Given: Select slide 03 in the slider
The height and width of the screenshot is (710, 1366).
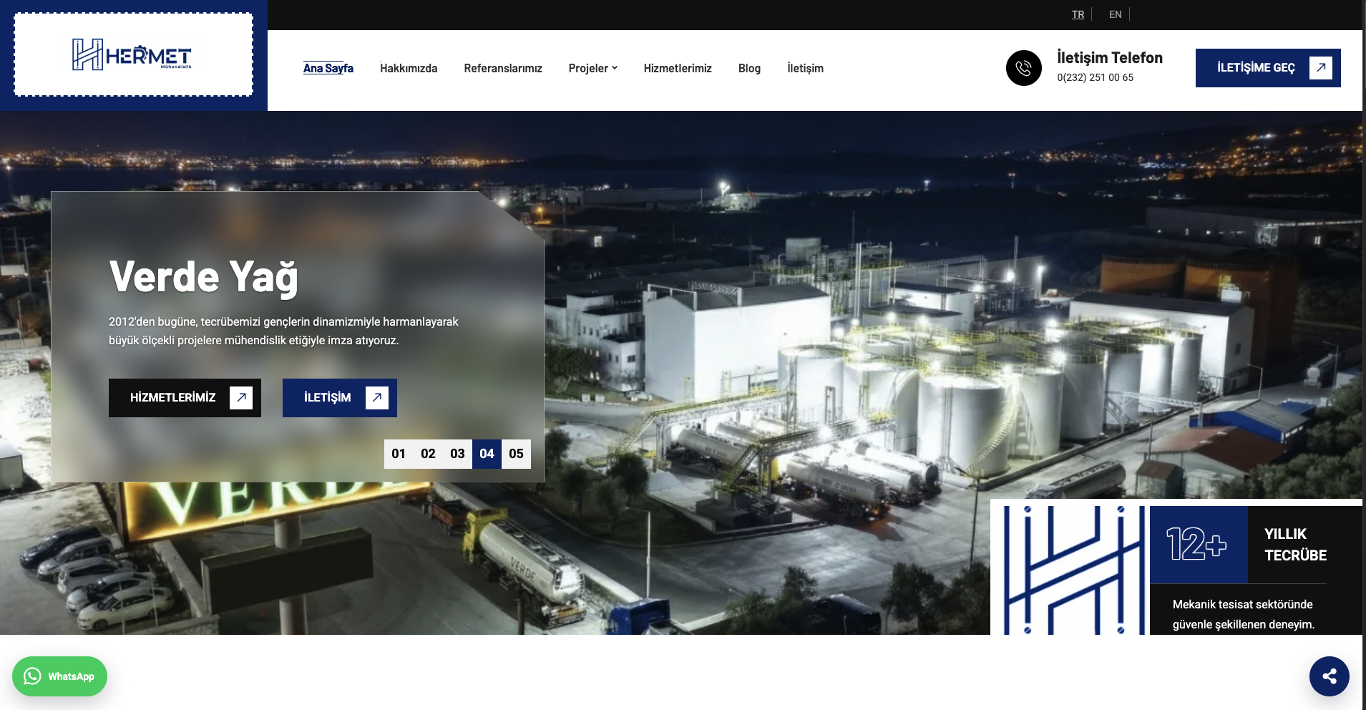Looking at the screenshot, I should point(457,454).
